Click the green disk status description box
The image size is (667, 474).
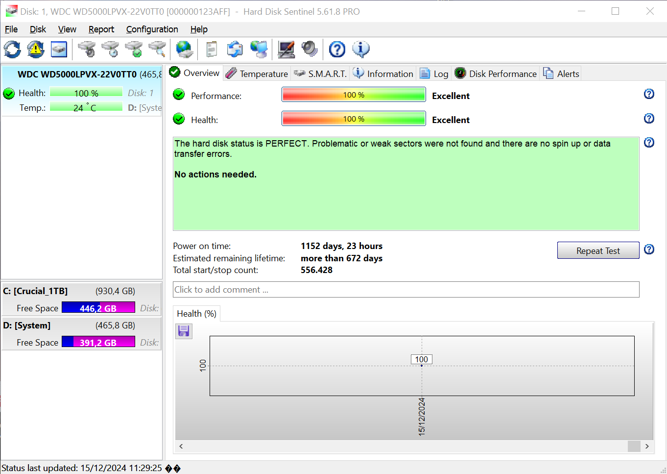point(406,184)
